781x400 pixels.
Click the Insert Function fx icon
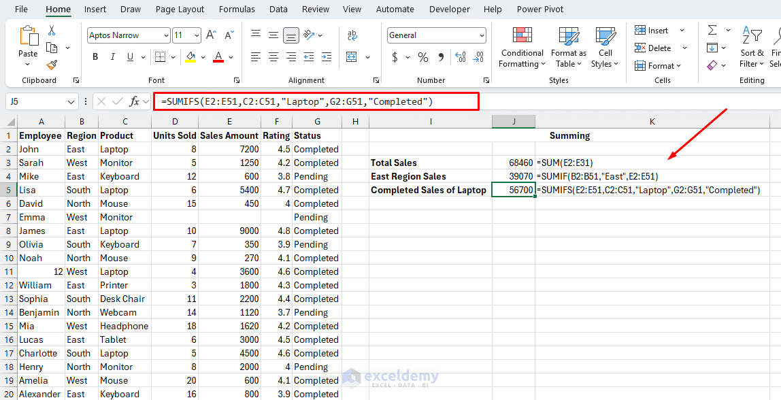(x=135, y=101)
